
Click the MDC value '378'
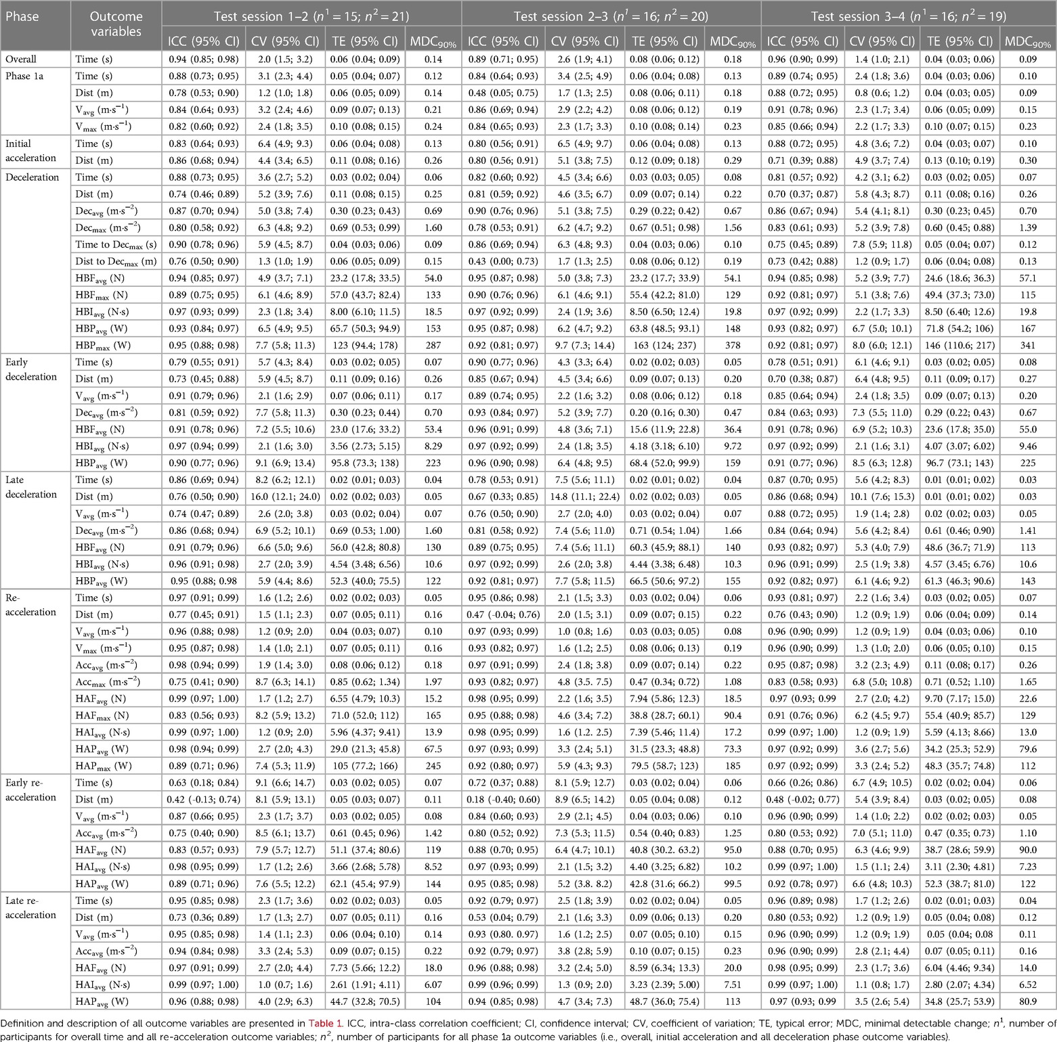(733, 345)
